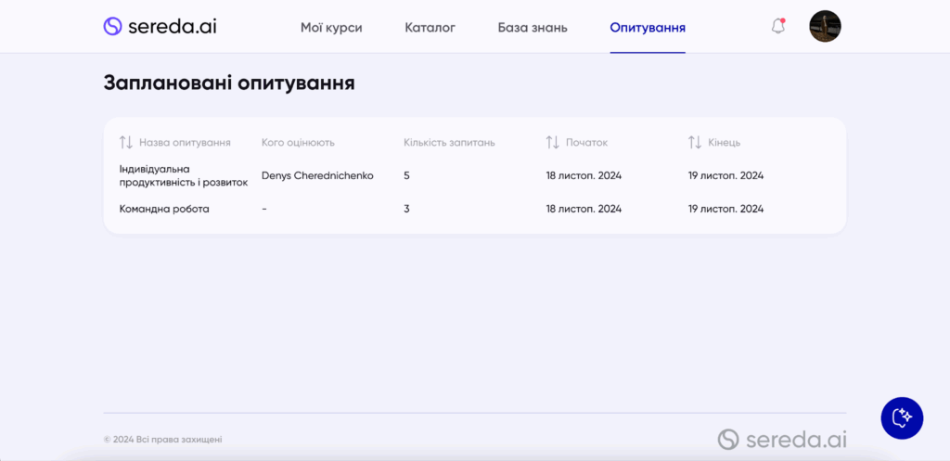
Task: Switch to База знань tab
Action: (x=533, y=28)
